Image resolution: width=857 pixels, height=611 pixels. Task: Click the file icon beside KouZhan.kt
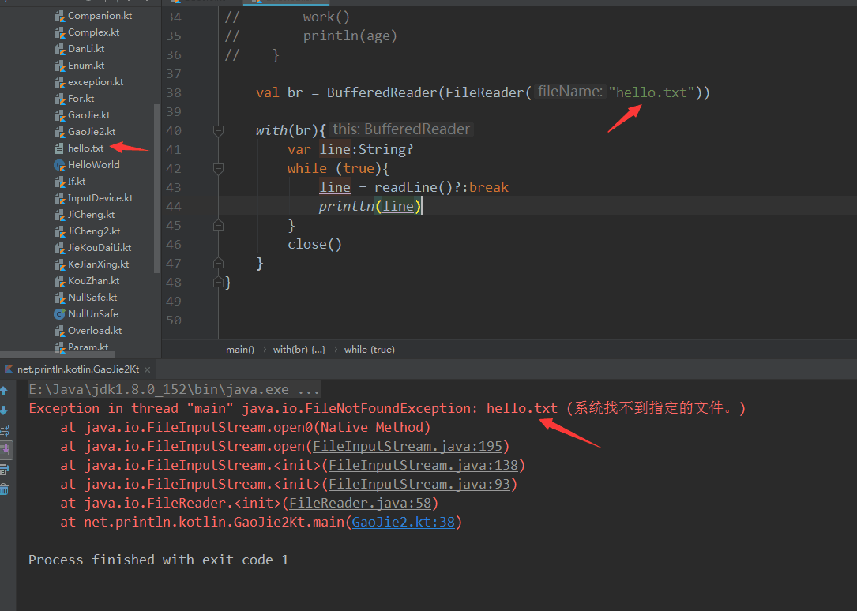(59, 281)
